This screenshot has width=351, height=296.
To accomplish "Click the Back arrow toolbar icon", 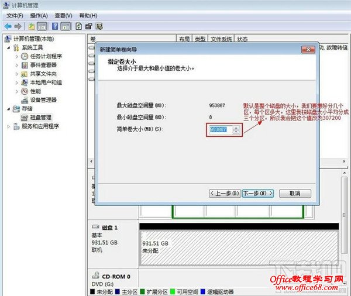I will pos(8,26).
